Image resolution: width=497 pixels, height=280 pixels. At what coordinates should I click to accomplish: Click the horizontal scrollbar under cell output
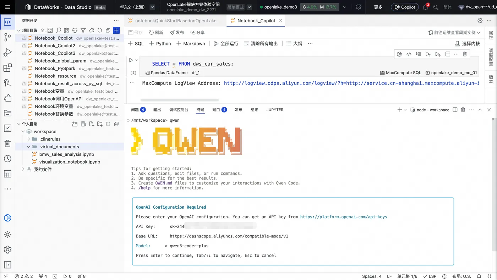[x=180, y=100]
